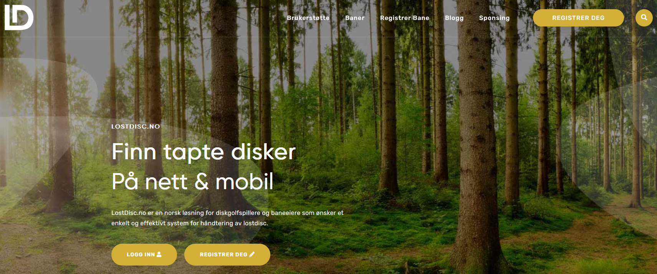Click the translucent shape on the right edge

point(614,154)
